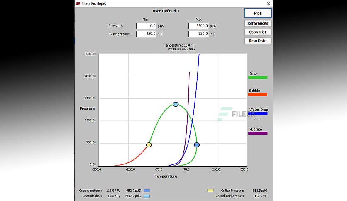
Task: Click the Cricondenbar '13.3 °F' value
Action: 114,196
